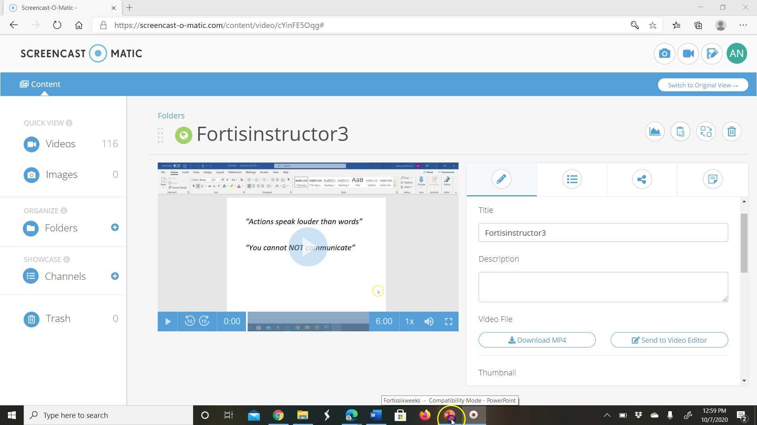The height and width of the screenshot is (425, 757).
Task: Mute the video player volume
Action: click(429, 322)
